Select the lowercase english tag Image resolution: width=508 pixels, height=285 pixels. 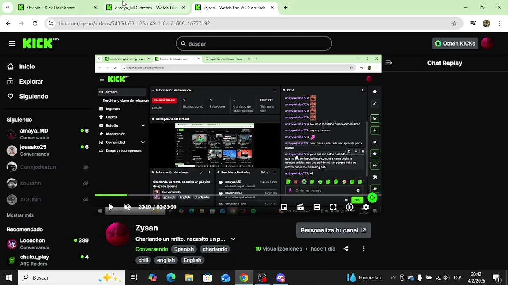pyautogui.click(x=166, y=260)
